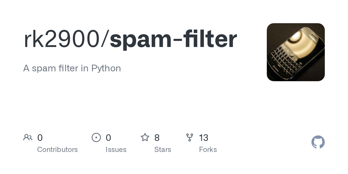Click the Forks branch icon
348x174 pixels.
(x=190, y=137)
